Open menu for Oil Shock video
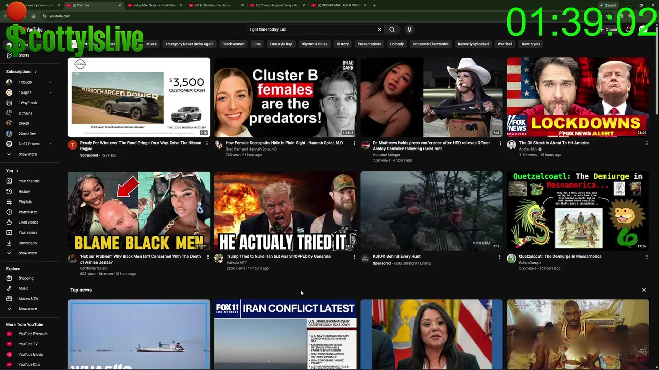The height and width of the screenshot is (370, 659). (x=647, y=143)
